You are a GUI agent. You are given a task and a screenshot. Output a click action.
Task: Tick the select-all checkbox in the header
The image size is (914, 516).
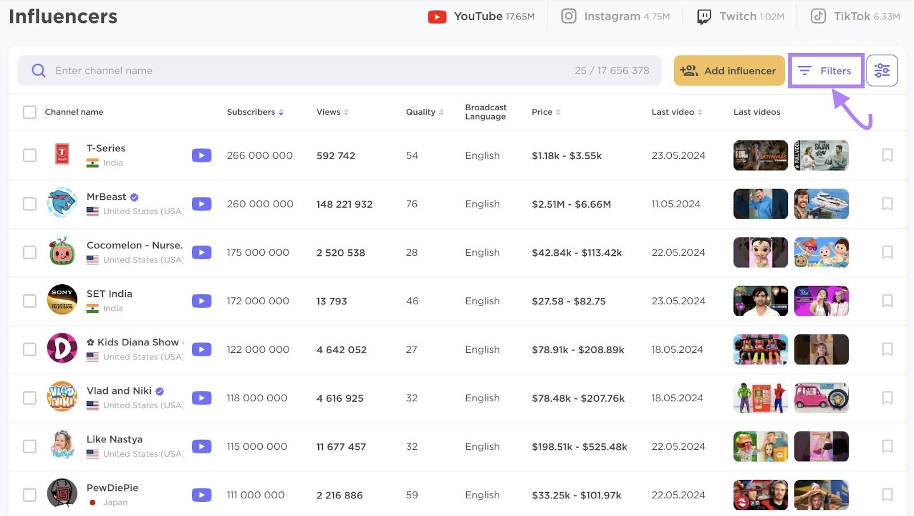click(x=29, y=112)
